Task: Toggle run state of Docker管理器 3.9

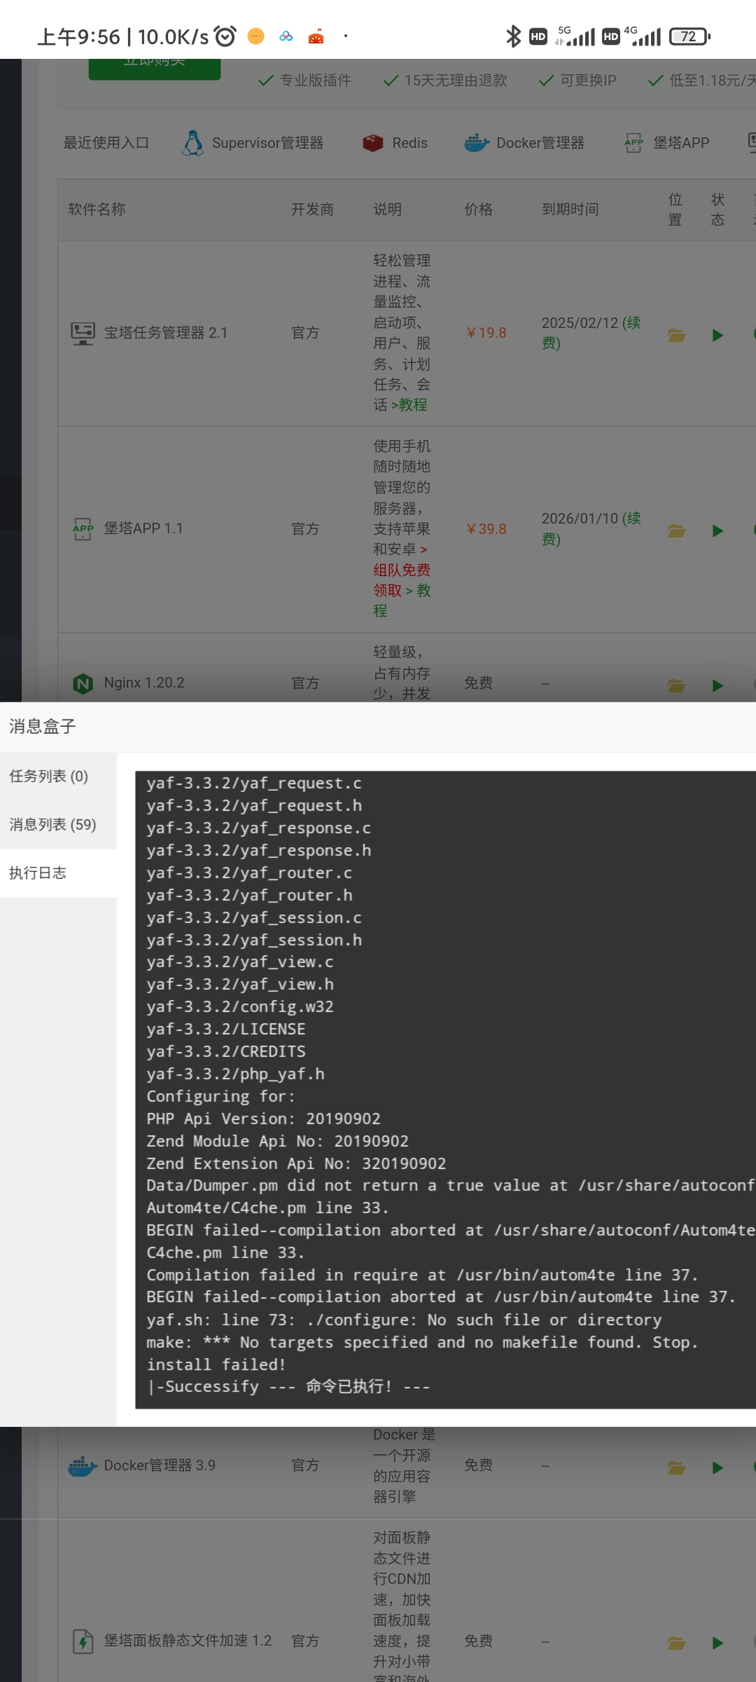Action: click(x=717, y=1468)
